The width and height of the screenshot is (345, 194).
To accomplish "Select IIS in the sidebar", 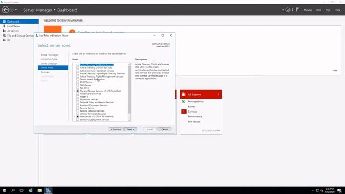I will click(9, 40).
